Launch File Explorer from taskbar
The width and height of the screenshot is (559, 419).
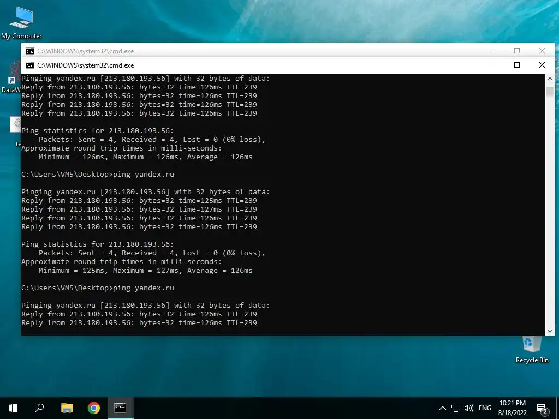67,408
